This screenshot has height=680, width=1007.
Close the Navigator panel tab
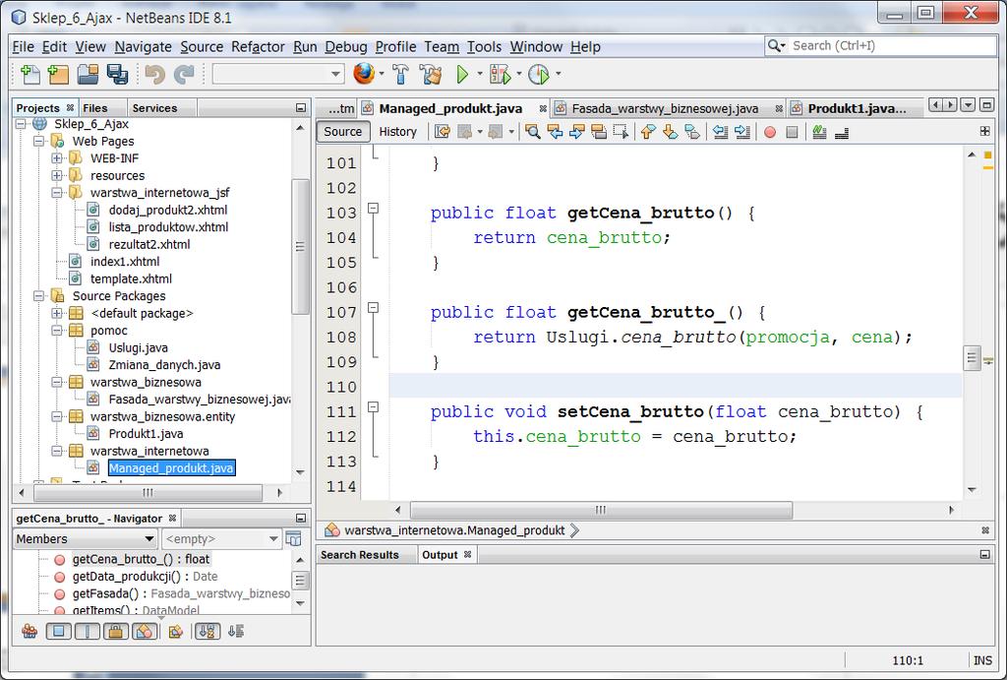click(x=172, y=518)
